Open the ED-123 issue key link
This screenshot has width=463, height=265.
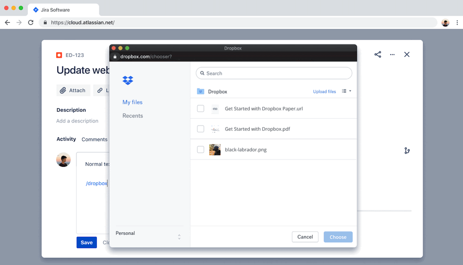point(75,55)
